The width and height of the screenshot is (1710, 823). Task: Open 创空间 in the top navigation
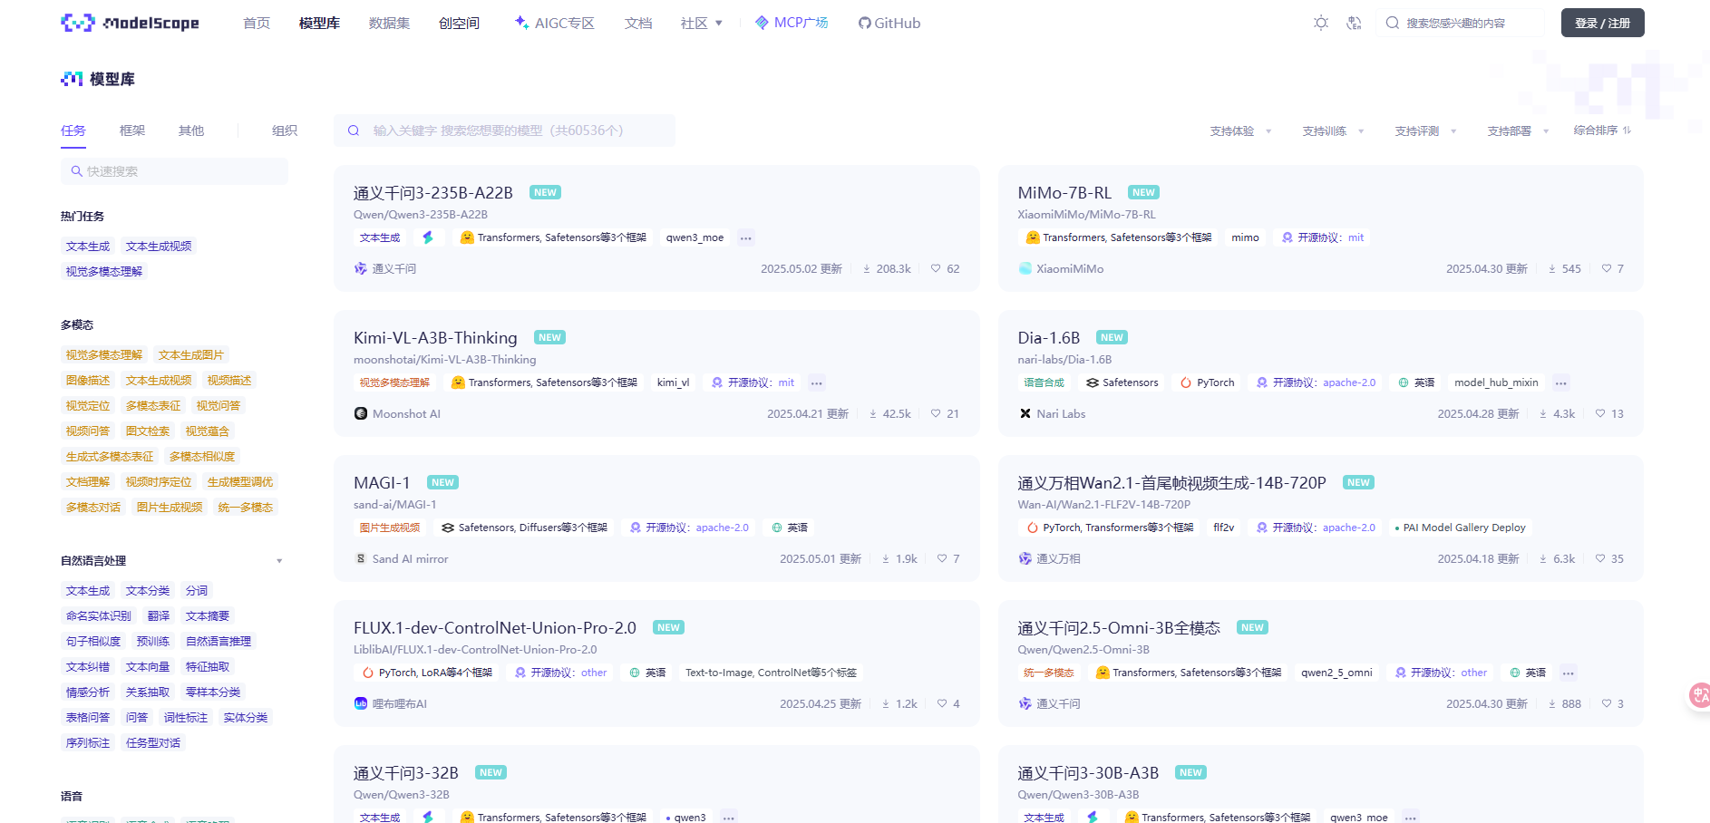tap(459, 23)
